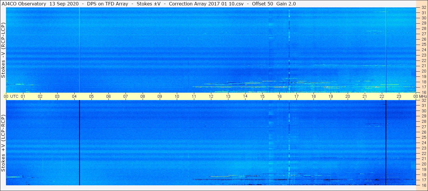Click the dashed vertical line in lower spectrogram

coord(289,142)
